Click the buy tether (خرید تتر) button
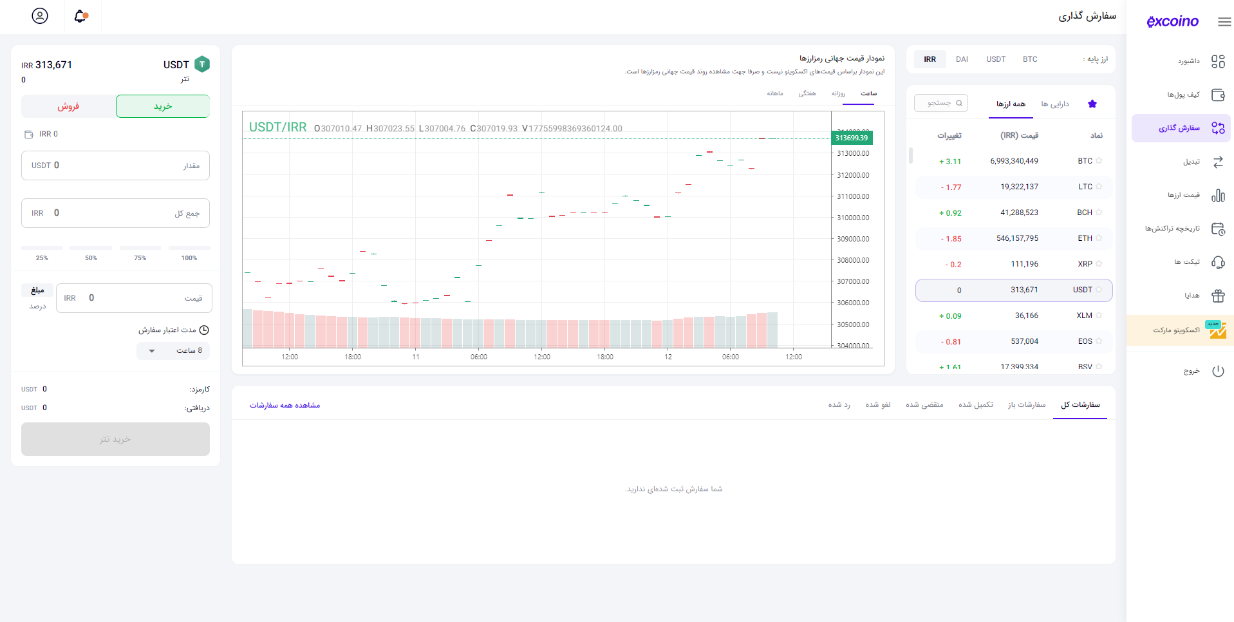This screenshot has width=1234, height=622. pos(115,439)
